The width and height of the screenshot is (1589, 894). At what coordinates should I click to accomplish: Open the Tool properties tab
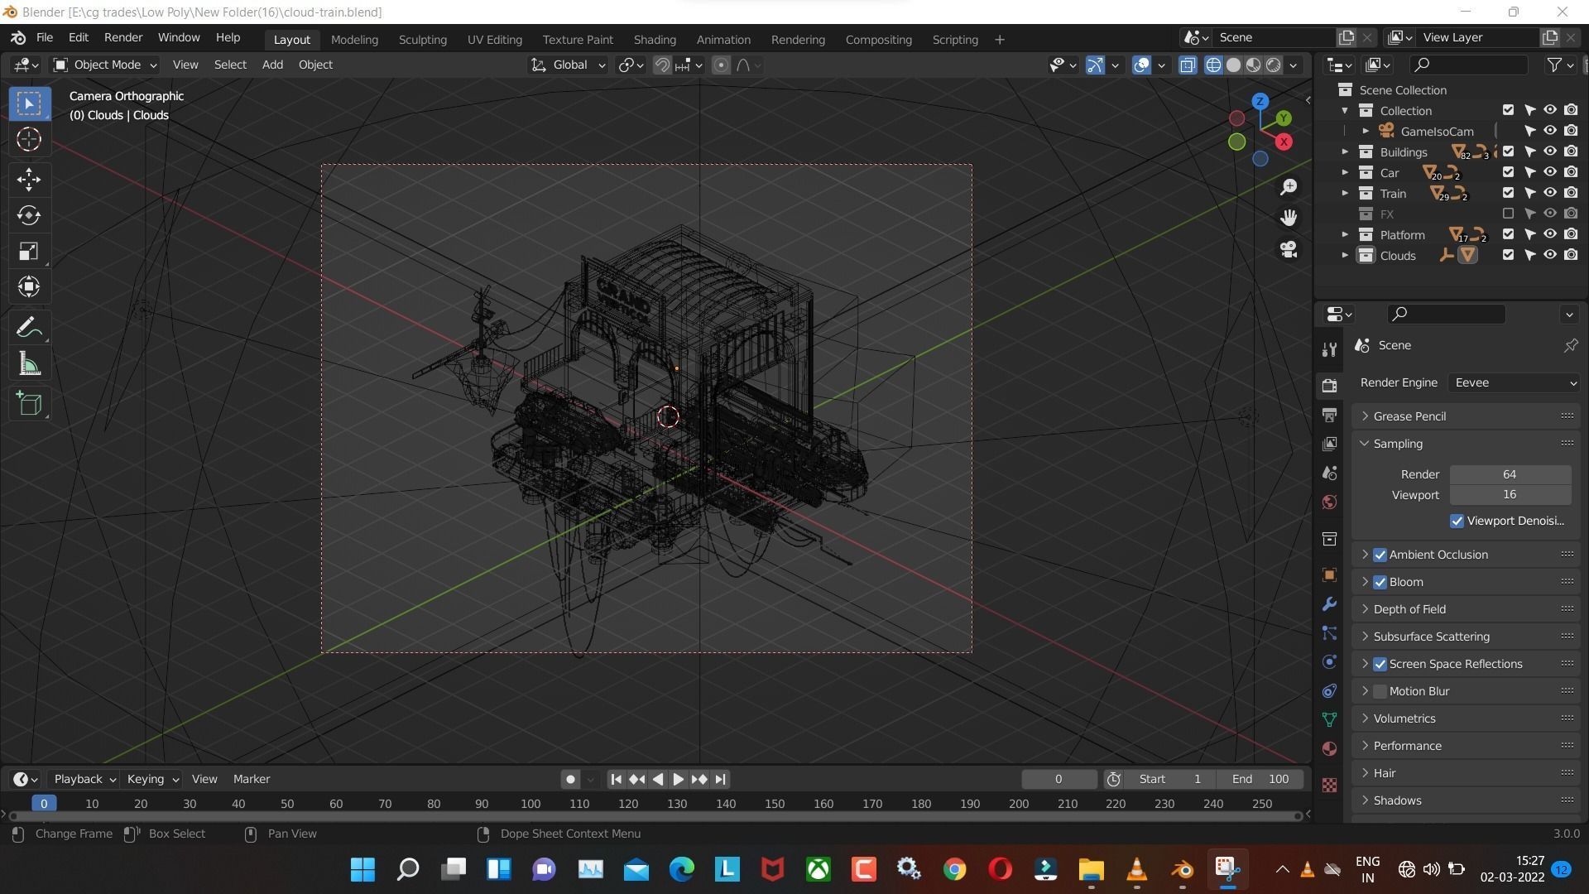[x=1329, y=349]
